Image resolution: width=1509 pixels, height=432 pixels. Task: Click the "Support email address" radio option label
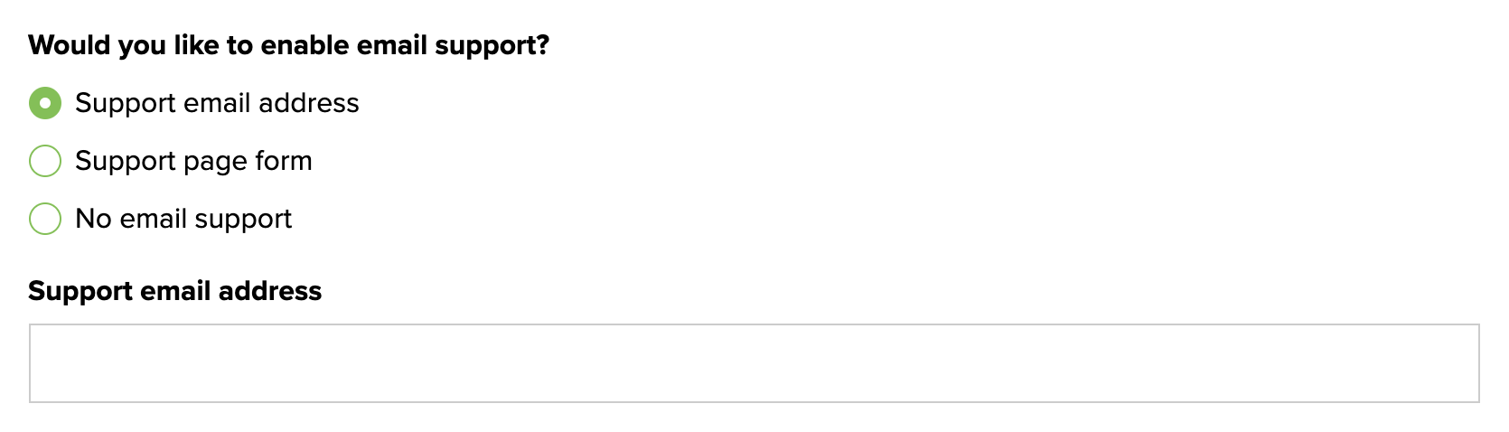(217, 103)
